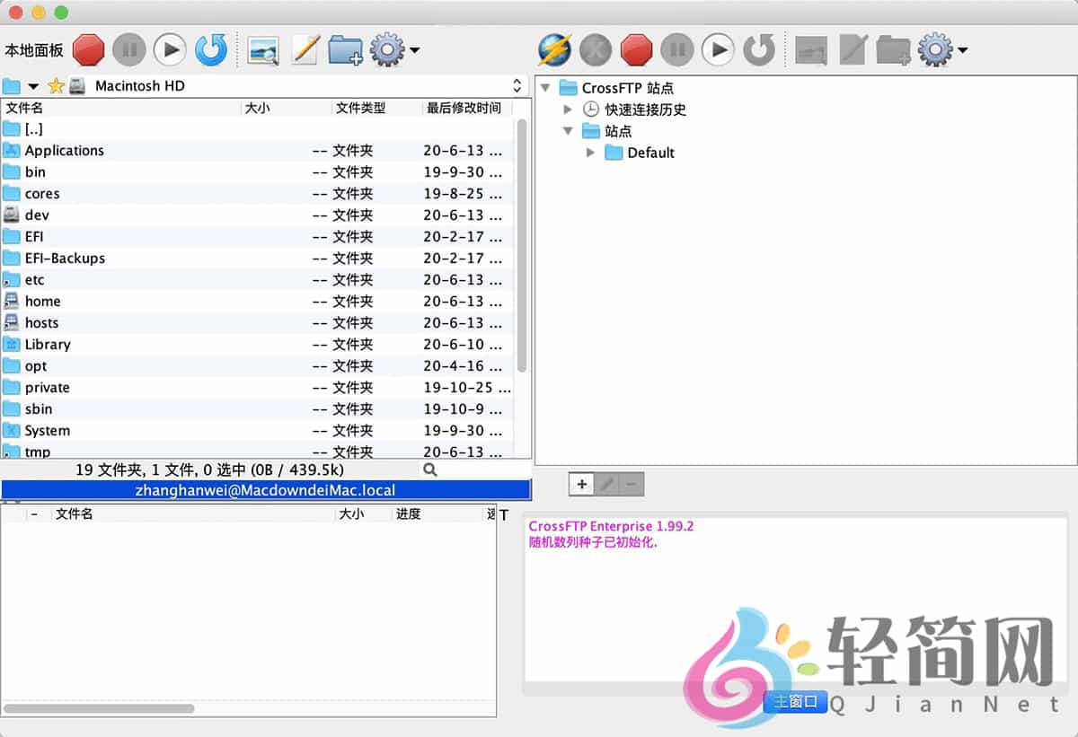Expand the Default site node
Image resolution: width=1078 pixels, height=737 pixels.
(591, 153)
